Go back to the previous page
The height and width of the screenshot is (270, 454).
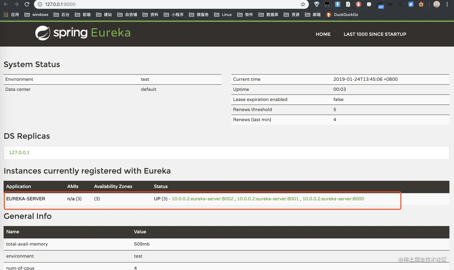pos(6,4)
